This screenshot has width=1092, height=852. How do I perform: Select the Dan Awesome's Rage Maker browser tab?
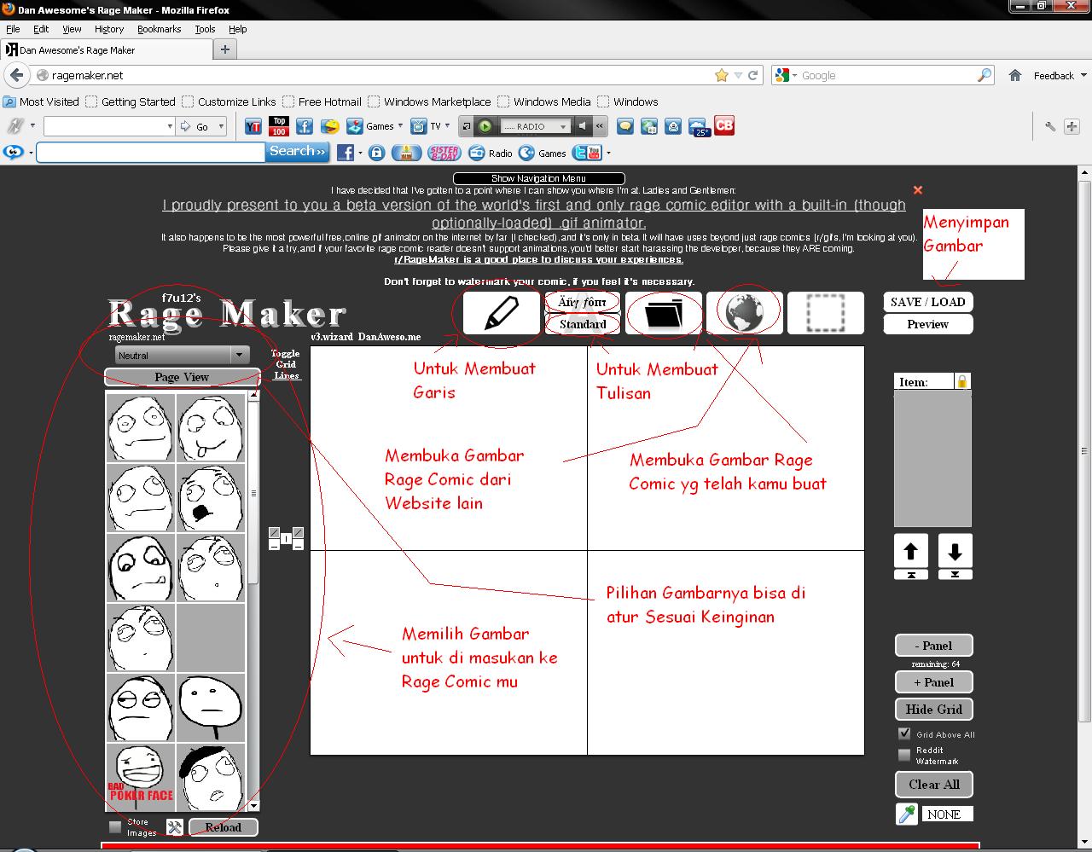pos(102,49)
